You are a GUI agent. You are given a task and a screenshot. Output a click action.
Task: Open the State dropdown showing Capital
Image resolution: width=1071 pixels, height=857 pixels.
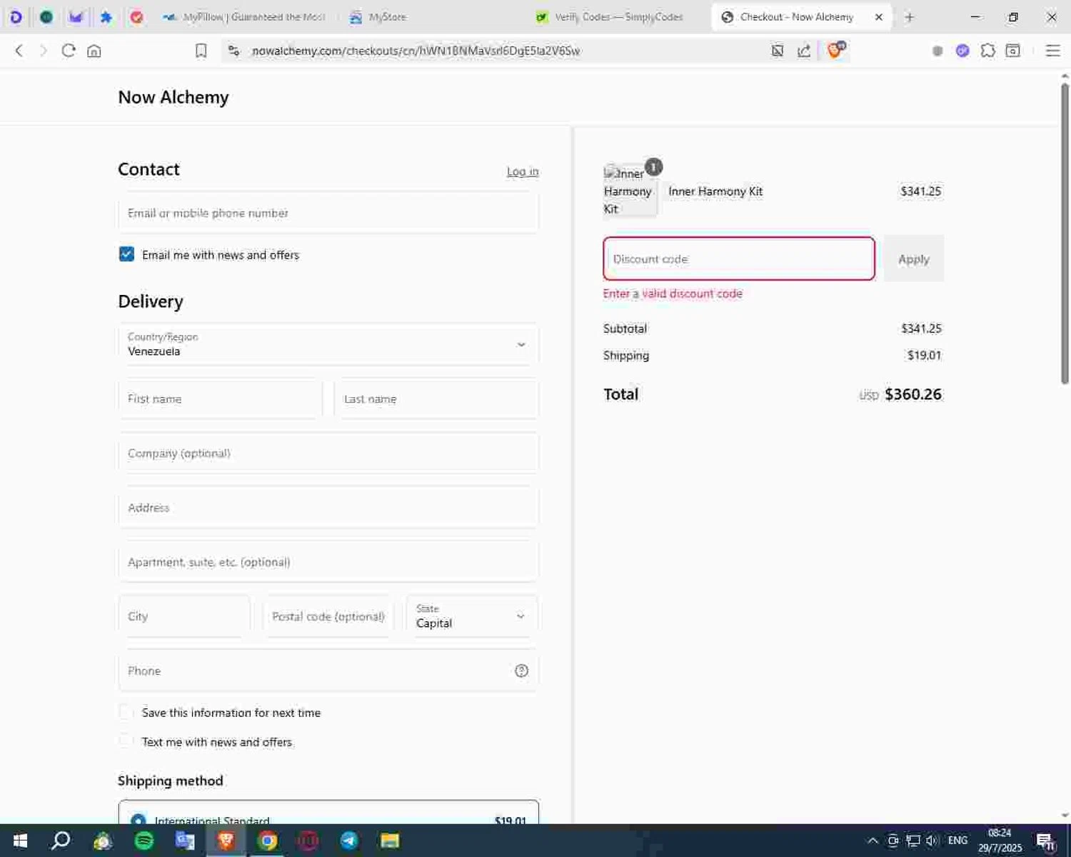(472, 616)
